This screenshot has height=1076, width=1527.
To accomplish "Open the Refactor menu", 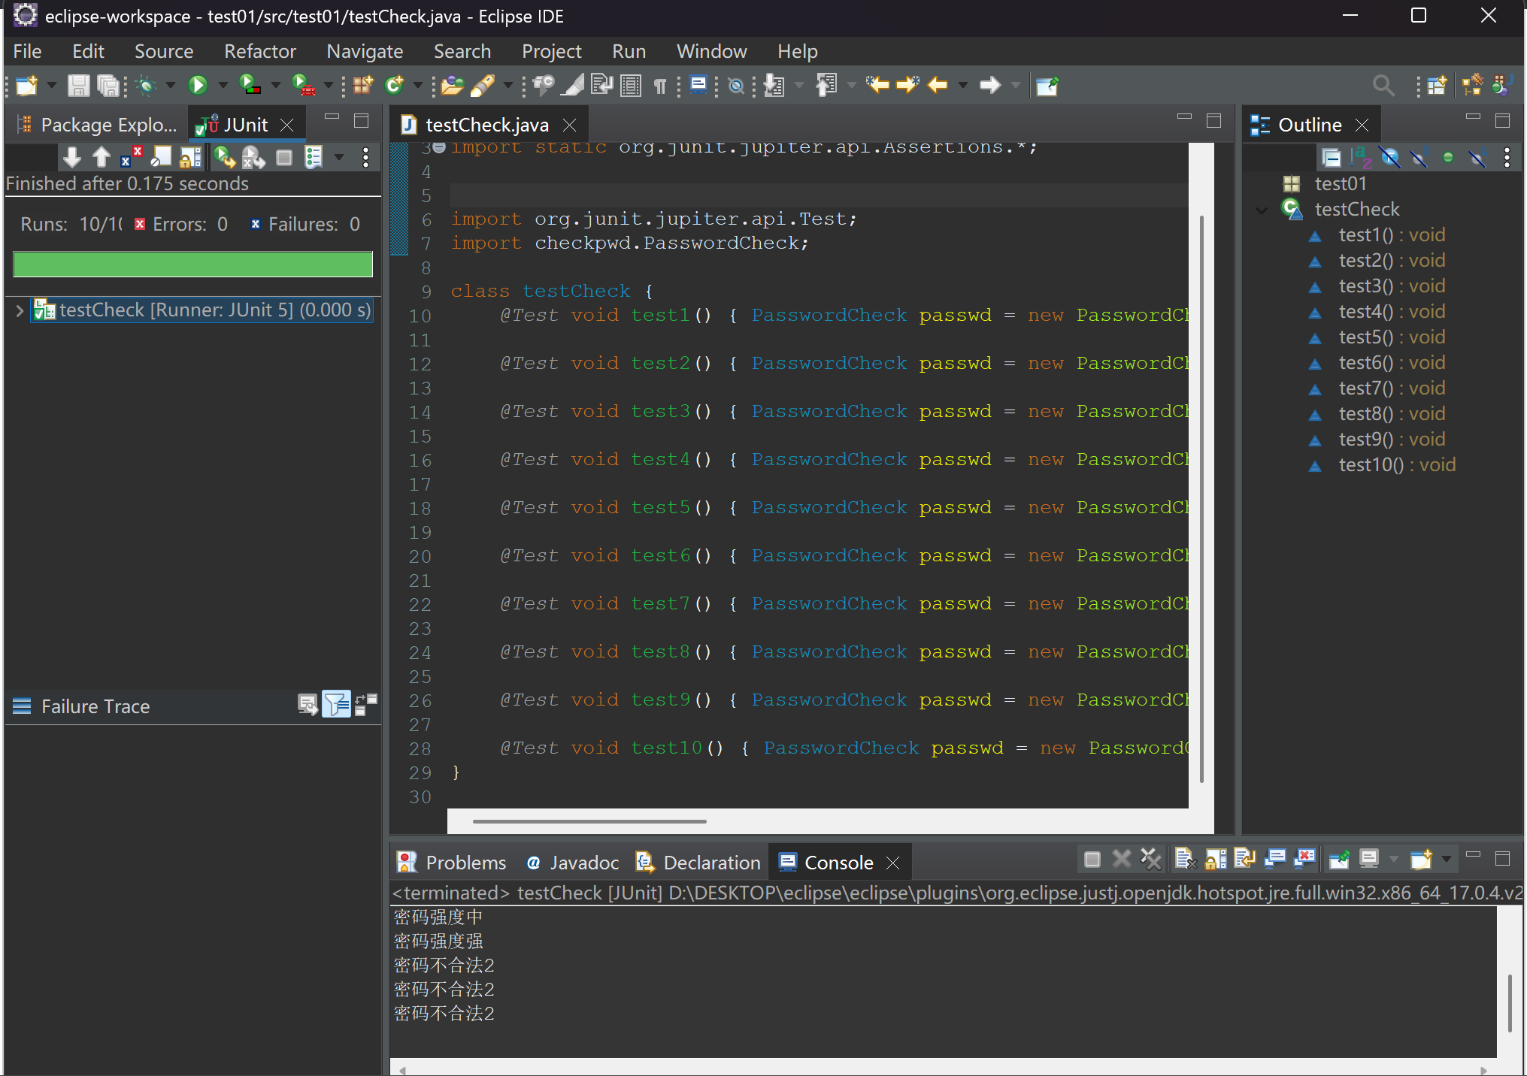I will [260, 51].
